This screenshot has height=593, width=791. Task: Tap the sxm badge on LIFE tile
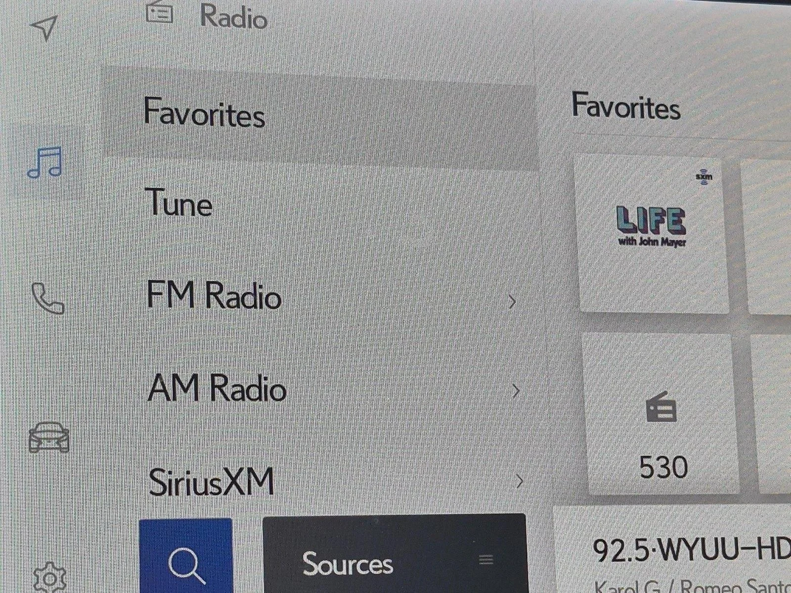[x=704, y=176]
